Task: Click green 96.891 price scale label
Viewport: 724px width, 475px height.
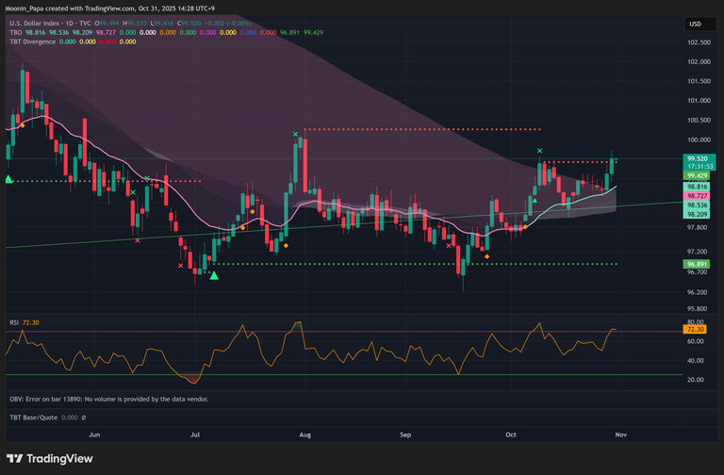Action: [x=698, y=265]
